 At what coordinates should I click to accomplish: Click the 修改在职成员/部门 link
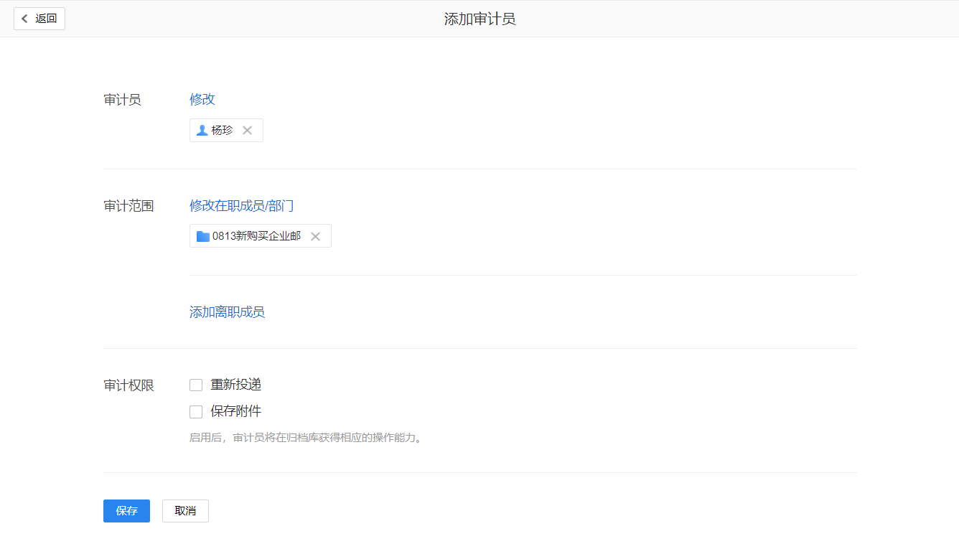[x=241, y=205]
